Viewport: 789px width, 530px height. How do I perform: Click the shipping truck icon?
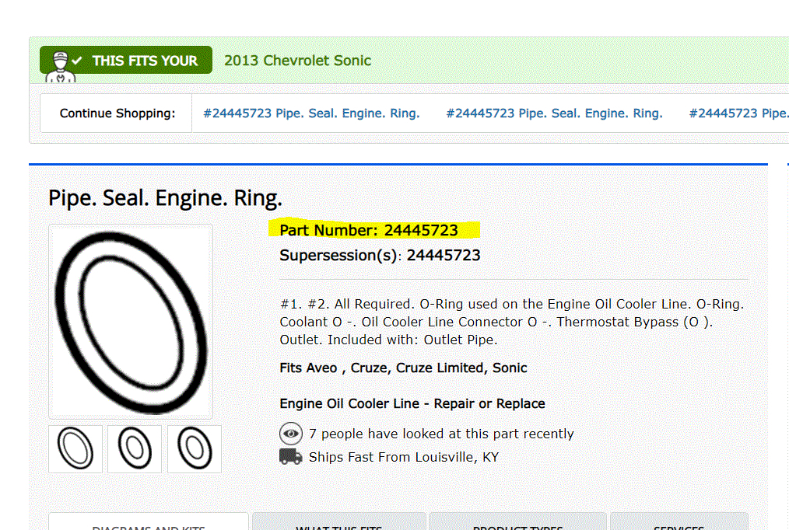291,457
